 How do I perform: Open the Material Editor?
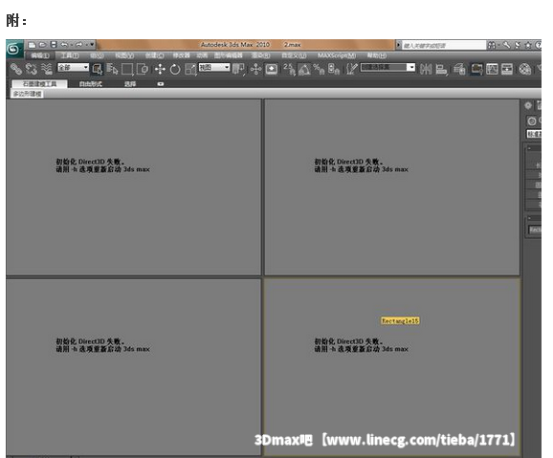(x=525, y=69)
